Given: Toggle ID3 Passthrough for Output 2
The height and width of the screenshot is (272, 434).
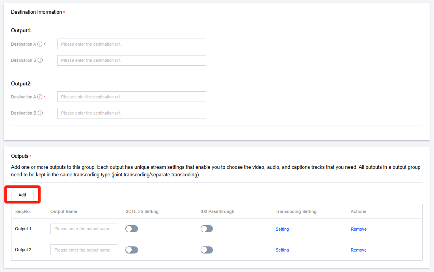Looking at the screenshot, I should (207, 250).
